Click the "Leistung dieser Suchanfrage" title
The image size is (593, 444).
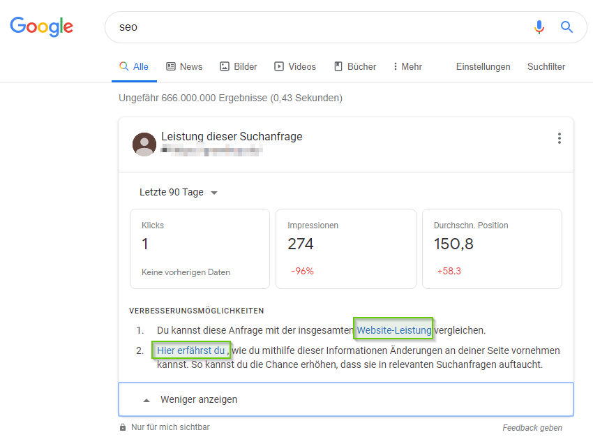[232, 136]
